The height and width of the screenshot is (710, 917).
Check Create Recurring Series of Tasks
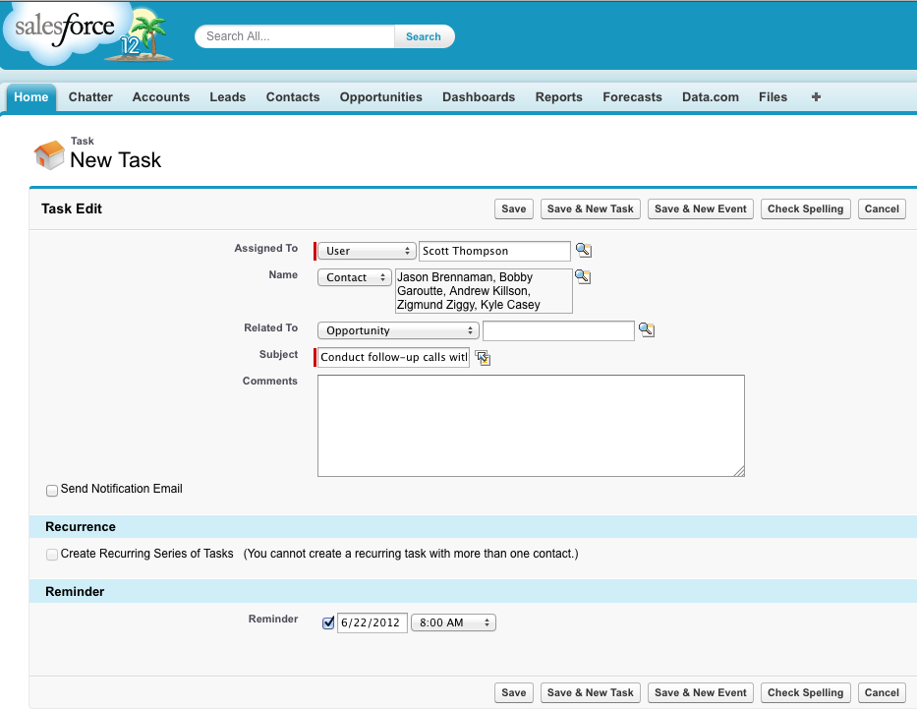tap(52, 555)
